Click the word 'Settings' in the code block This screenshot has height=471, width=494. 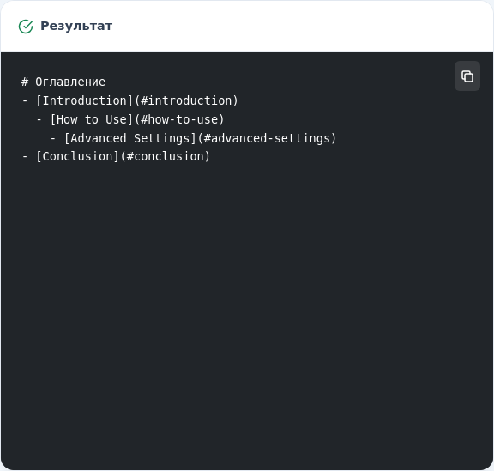(x=161, y=138)
